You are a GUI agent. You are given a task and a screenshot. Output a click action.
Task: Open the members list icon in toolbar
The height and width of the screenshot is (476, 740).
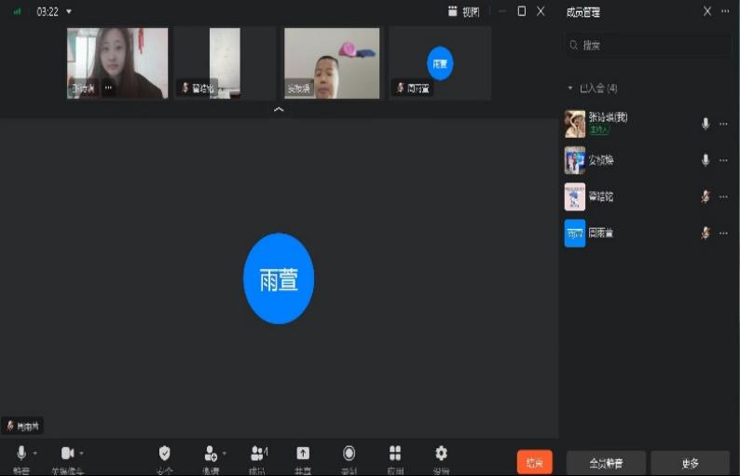[257, 454]
